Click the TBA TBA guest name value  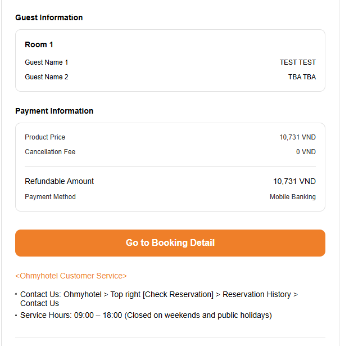[x=302, y=77]
